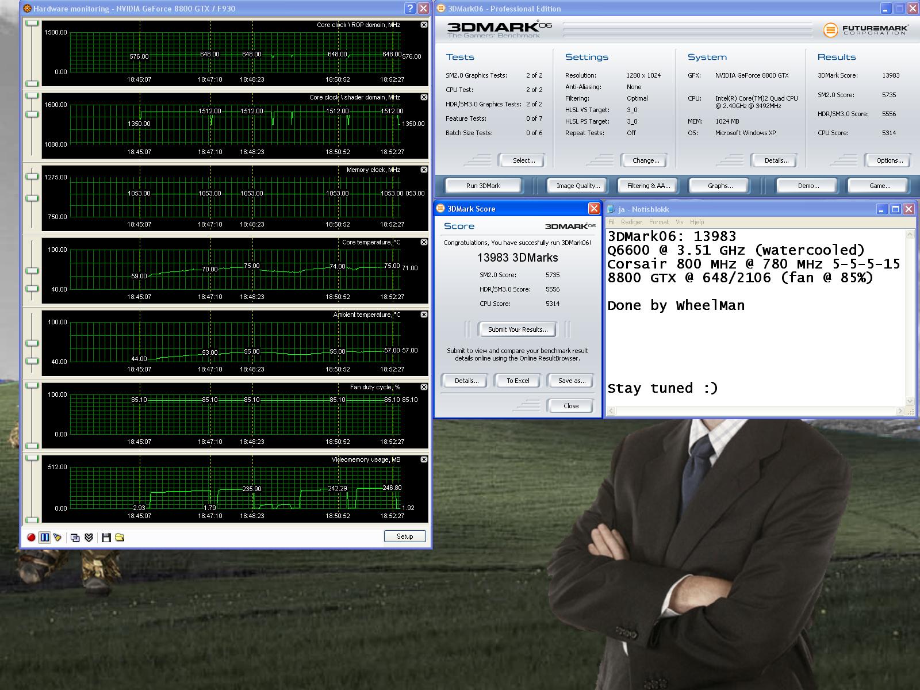Click the Notisblokk vertical scrollbar down arrow

pyautogui.click(x=910, y=401)
